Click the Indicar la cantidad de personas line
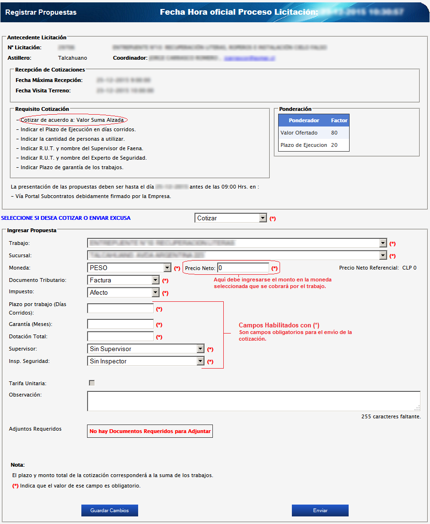 [70, 139]
